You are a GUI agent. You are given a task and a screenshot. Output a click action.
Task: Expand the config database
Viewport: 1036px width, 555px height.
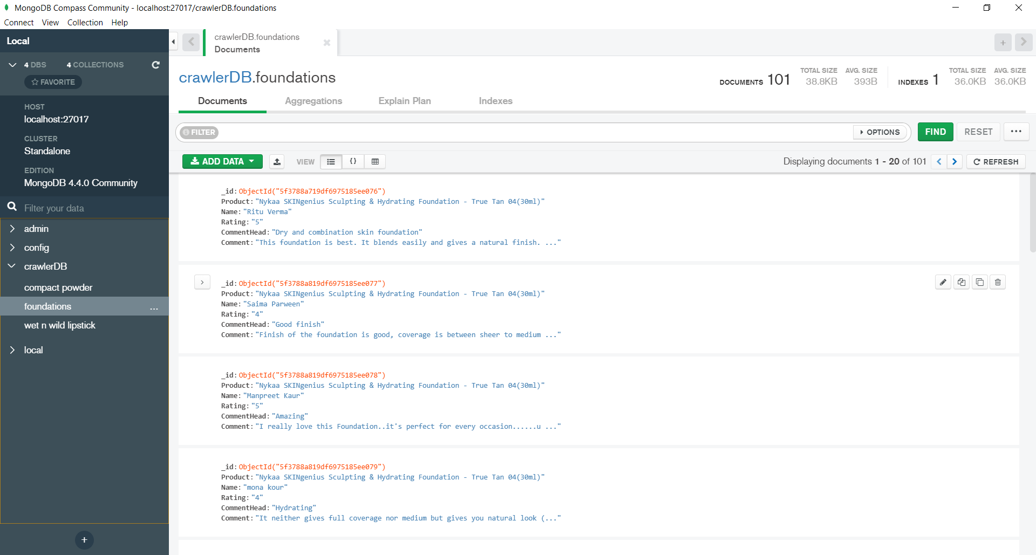(12, 248)
